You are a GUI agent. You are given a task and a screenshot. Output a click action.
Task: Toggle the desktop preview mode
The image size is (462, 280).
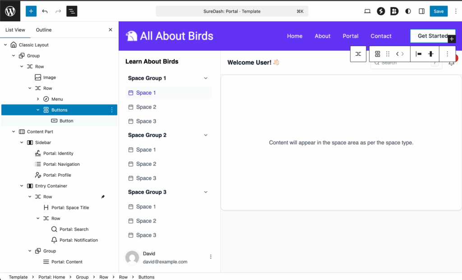pos(367,11)
